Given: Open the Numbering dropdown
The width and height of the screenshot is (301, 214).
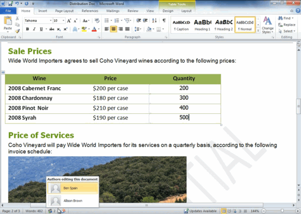Looking at the screenshot, I should tap(121, 21).
